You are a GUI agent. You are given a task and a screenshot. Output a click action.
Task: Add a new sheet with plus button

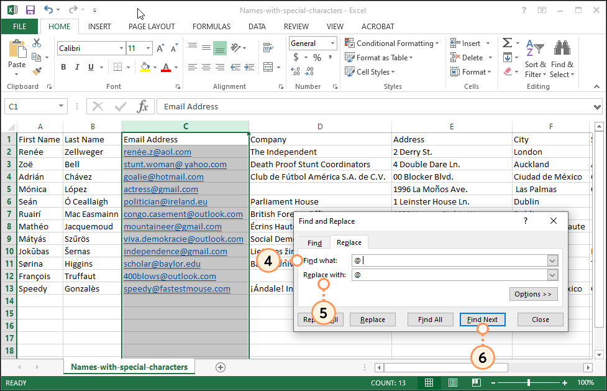click(221, 367)
